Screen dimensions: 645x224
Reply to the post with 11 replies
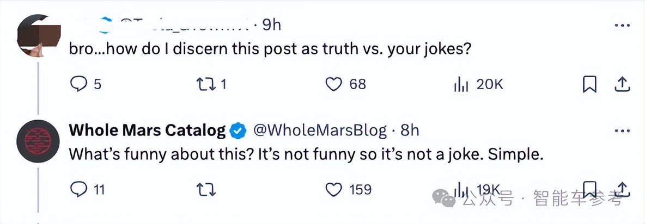pos(79,189)
